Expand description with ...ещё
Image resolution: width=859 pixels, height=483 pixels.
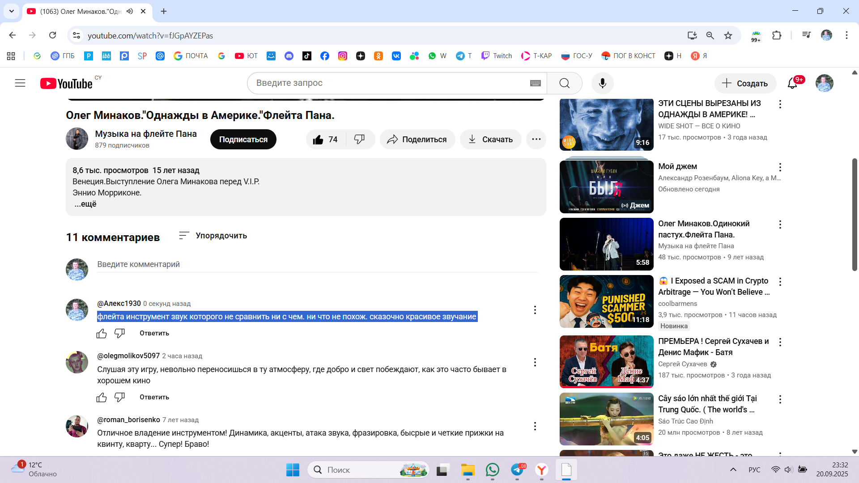tap(85, 204)
